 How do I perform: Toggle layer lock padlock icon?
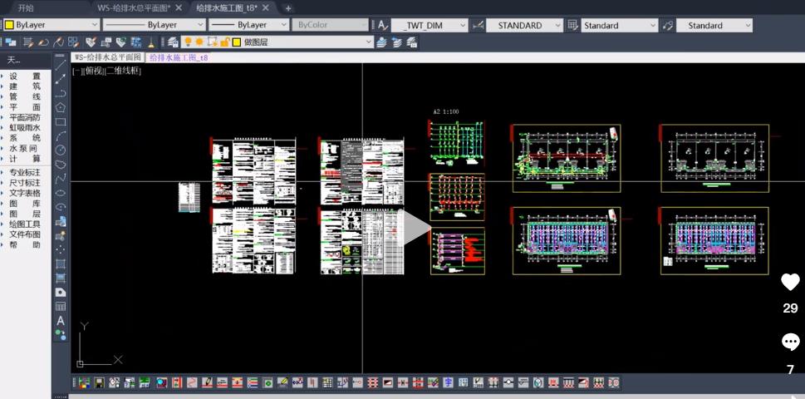[x=224, y=42]
